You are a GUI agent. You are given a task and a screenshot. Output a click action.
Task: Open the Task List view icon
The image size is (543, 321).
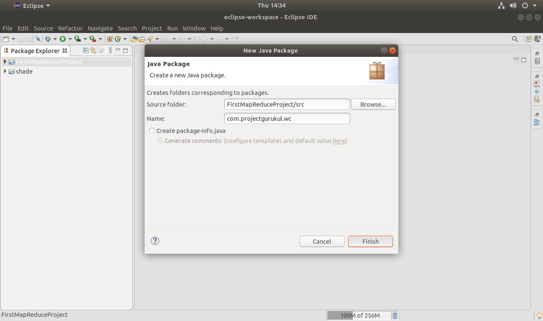537,61
